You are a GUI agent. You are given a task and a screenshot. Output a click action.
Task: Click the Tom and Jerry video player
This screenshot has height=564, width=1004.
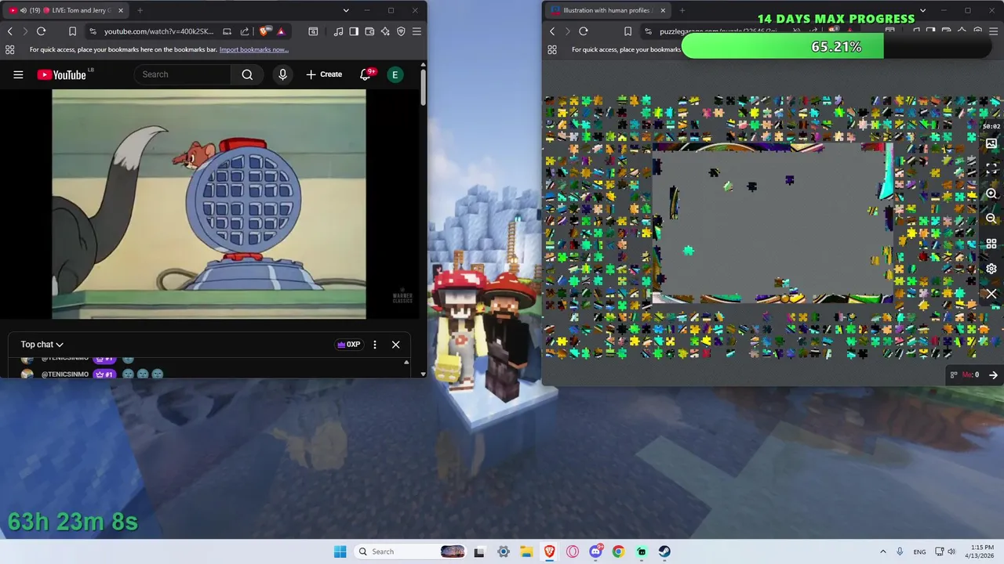pos(209,204)
